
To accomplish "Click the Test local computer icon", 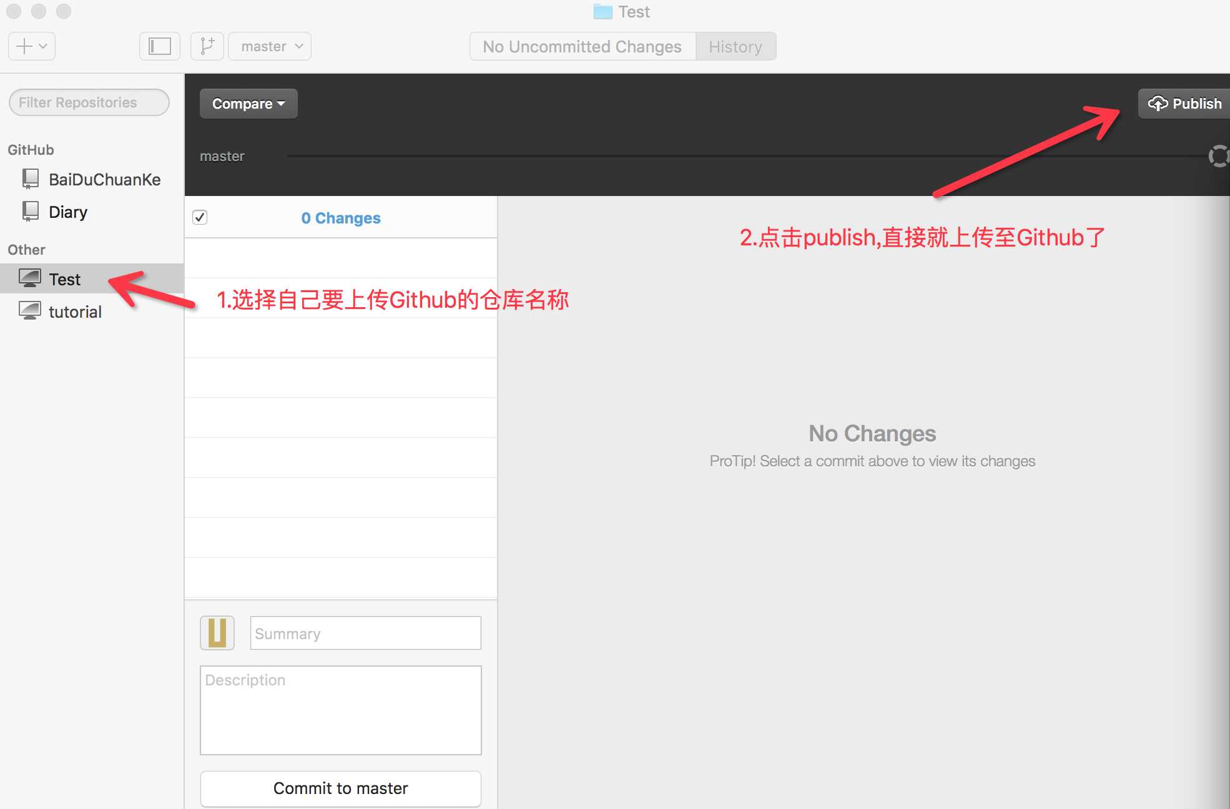I will [x=30, y=278].
